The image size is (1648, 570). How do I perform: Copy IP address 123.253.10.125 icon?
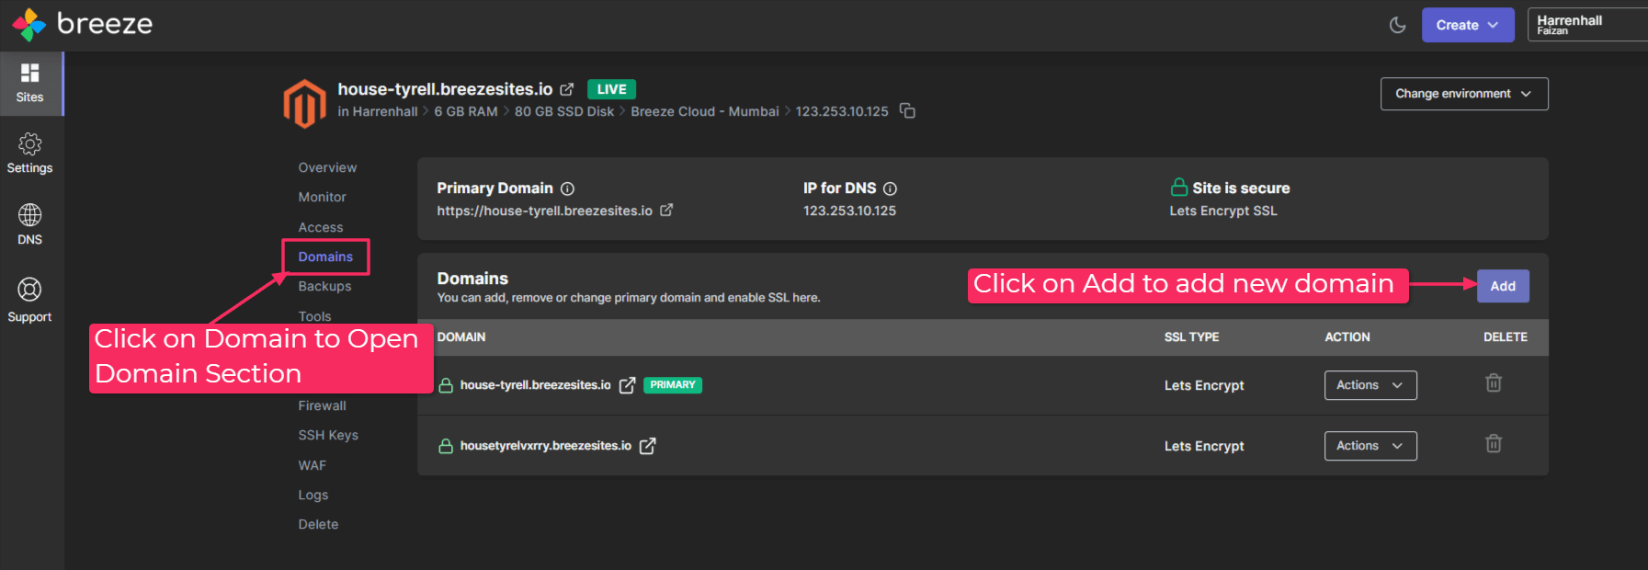click(x=907, y=111)
